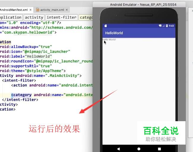The image size is (193, 152).
Task: Tap the emulator Back navigation button
Action: pyautogui.click(x=118, y=149)
